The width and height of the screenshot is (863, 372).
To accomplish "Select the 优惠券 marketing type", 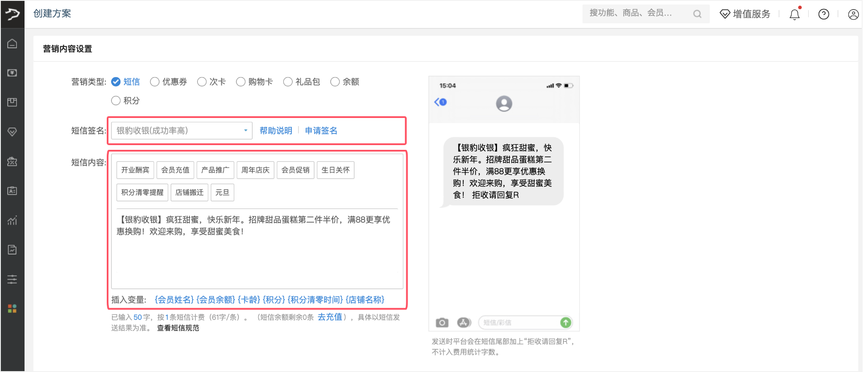I will (x=155, y=82).
